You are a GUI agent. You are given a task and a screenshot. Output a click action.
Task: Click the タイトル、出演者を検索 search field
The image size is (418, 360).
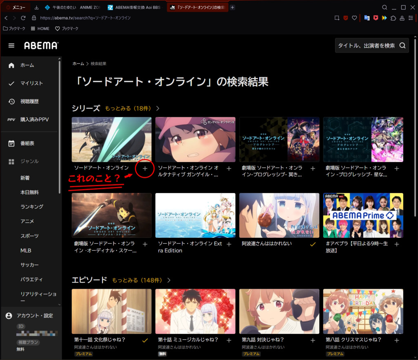[366, 46]
